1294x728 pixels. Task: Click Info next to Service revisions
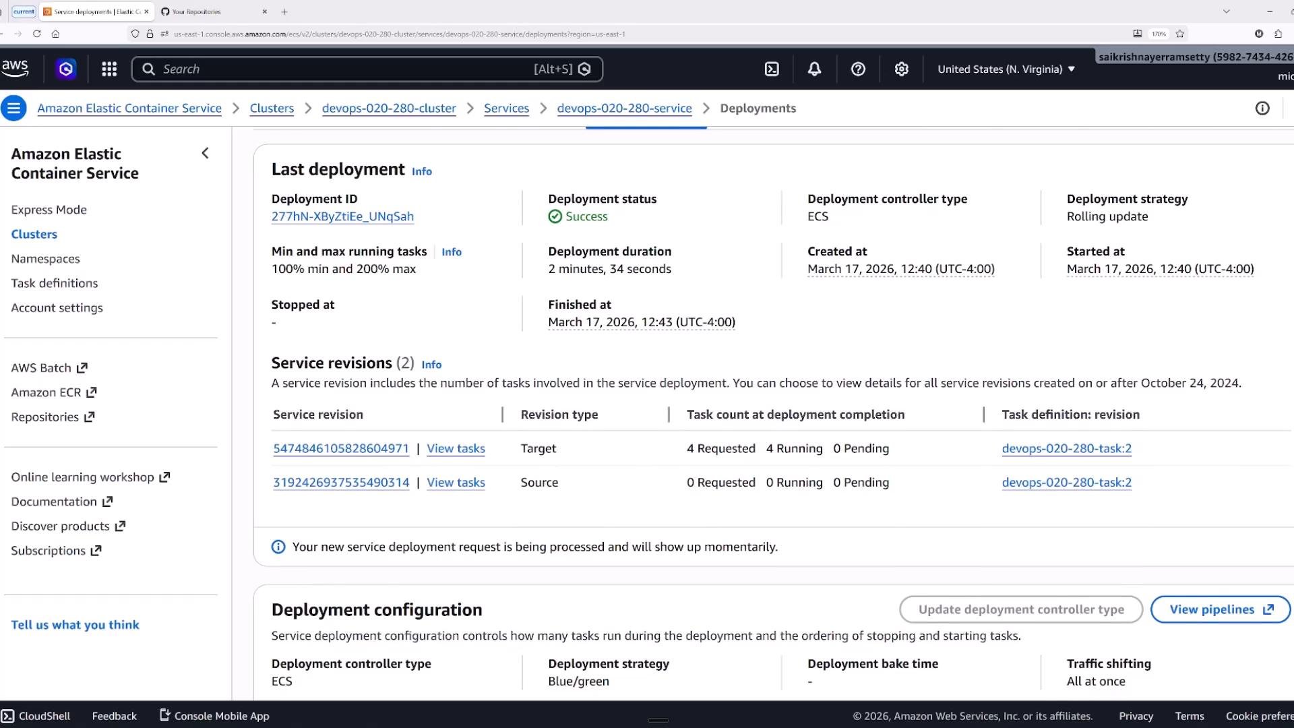point(431,365)
